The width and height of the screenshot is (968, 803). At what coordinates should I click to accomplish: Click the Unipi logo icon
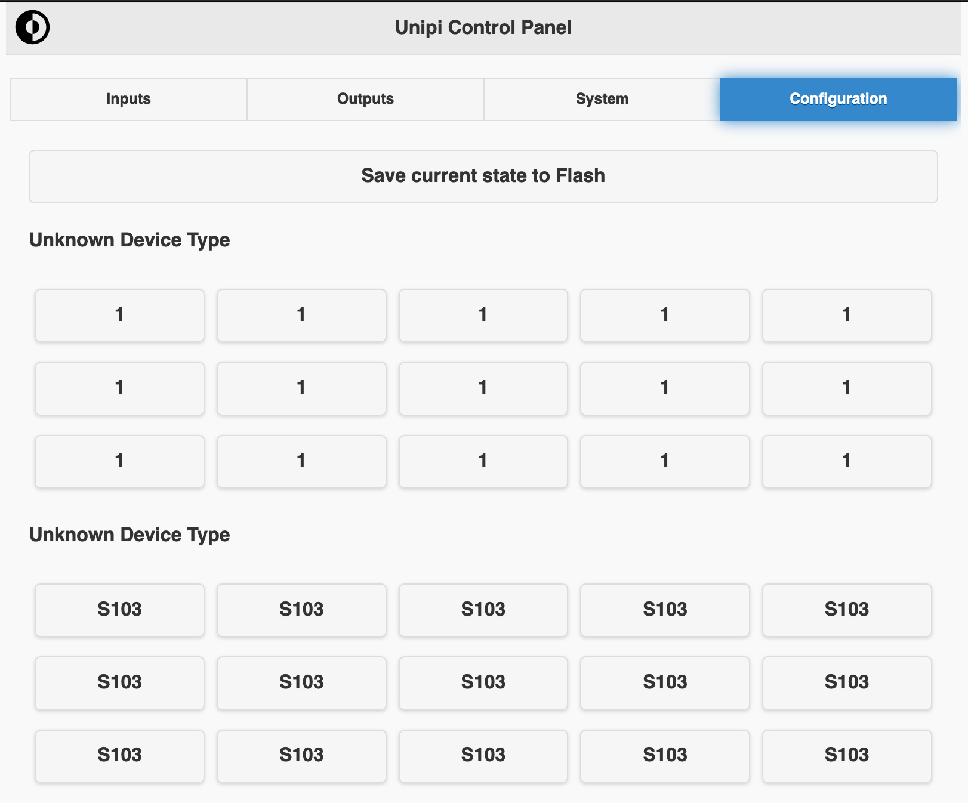tap(32, 27)
